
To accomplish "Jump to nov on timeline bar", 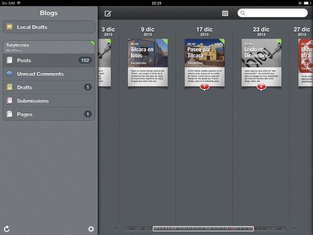I will coord(131,229).
